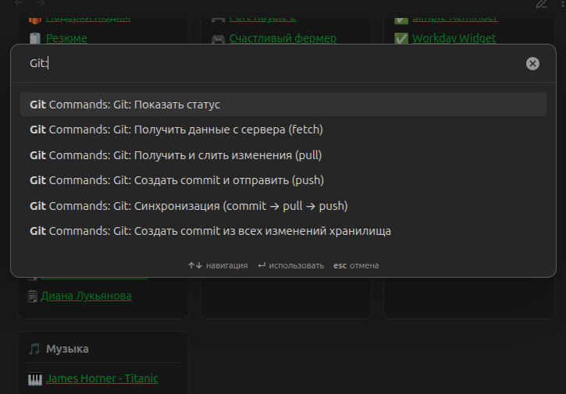This screenshot has height=394, width=566.
Task: Click the edit pencil icon at top right
Action: pos(542,4)
